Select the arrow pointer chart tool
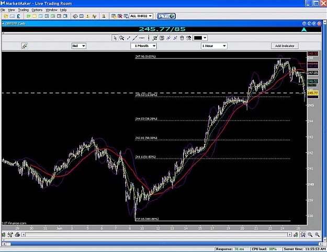This screenshot has width=327, height=252. [115, 38]
